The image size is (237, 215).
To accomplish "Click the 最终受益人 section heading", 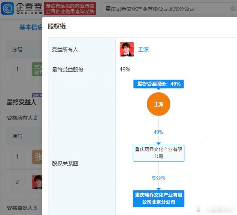I will coord(22,102).
